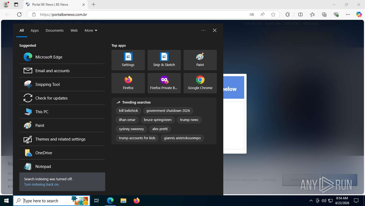Open Edge Collections

tap(324, 14)
